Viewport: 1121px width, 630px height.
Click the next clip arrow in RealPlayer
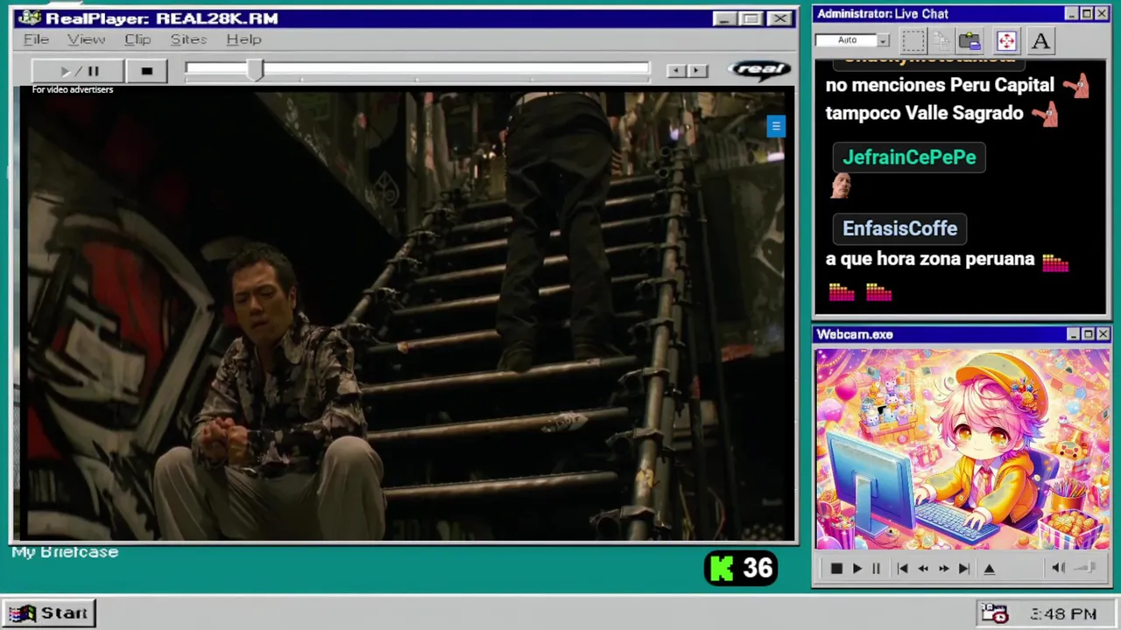pyautogui.click(x=697, y=70)
